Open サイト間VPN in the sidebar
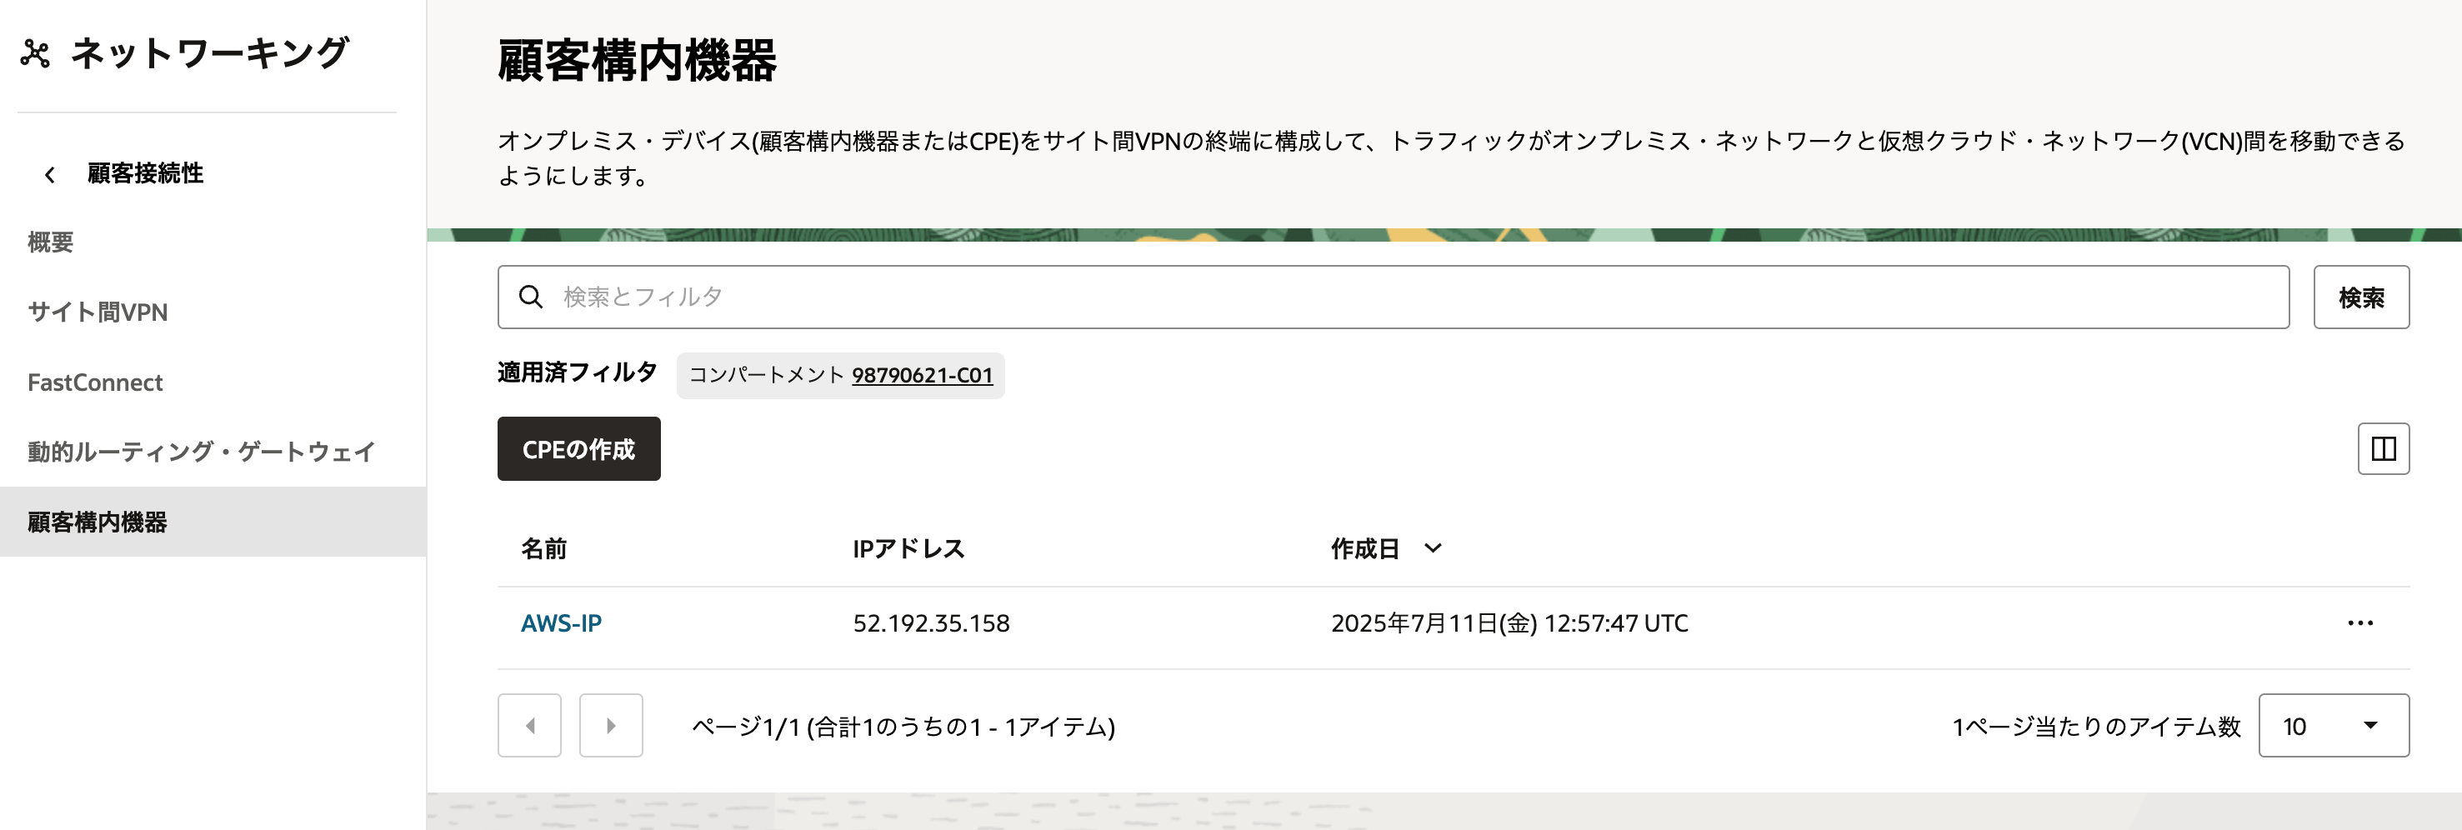 coord(98,312)
